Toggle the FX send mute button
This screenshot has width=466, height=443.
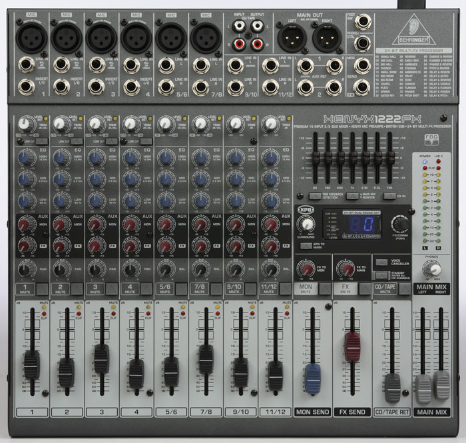point(365,288)
